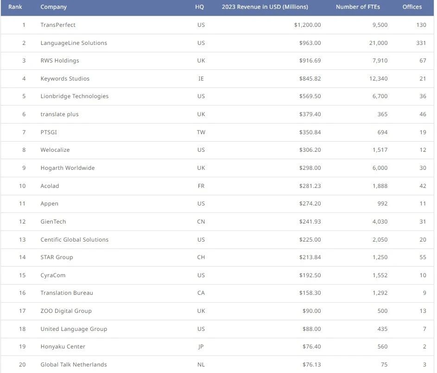Open Lionbridge Technologies row

(75, 96)
